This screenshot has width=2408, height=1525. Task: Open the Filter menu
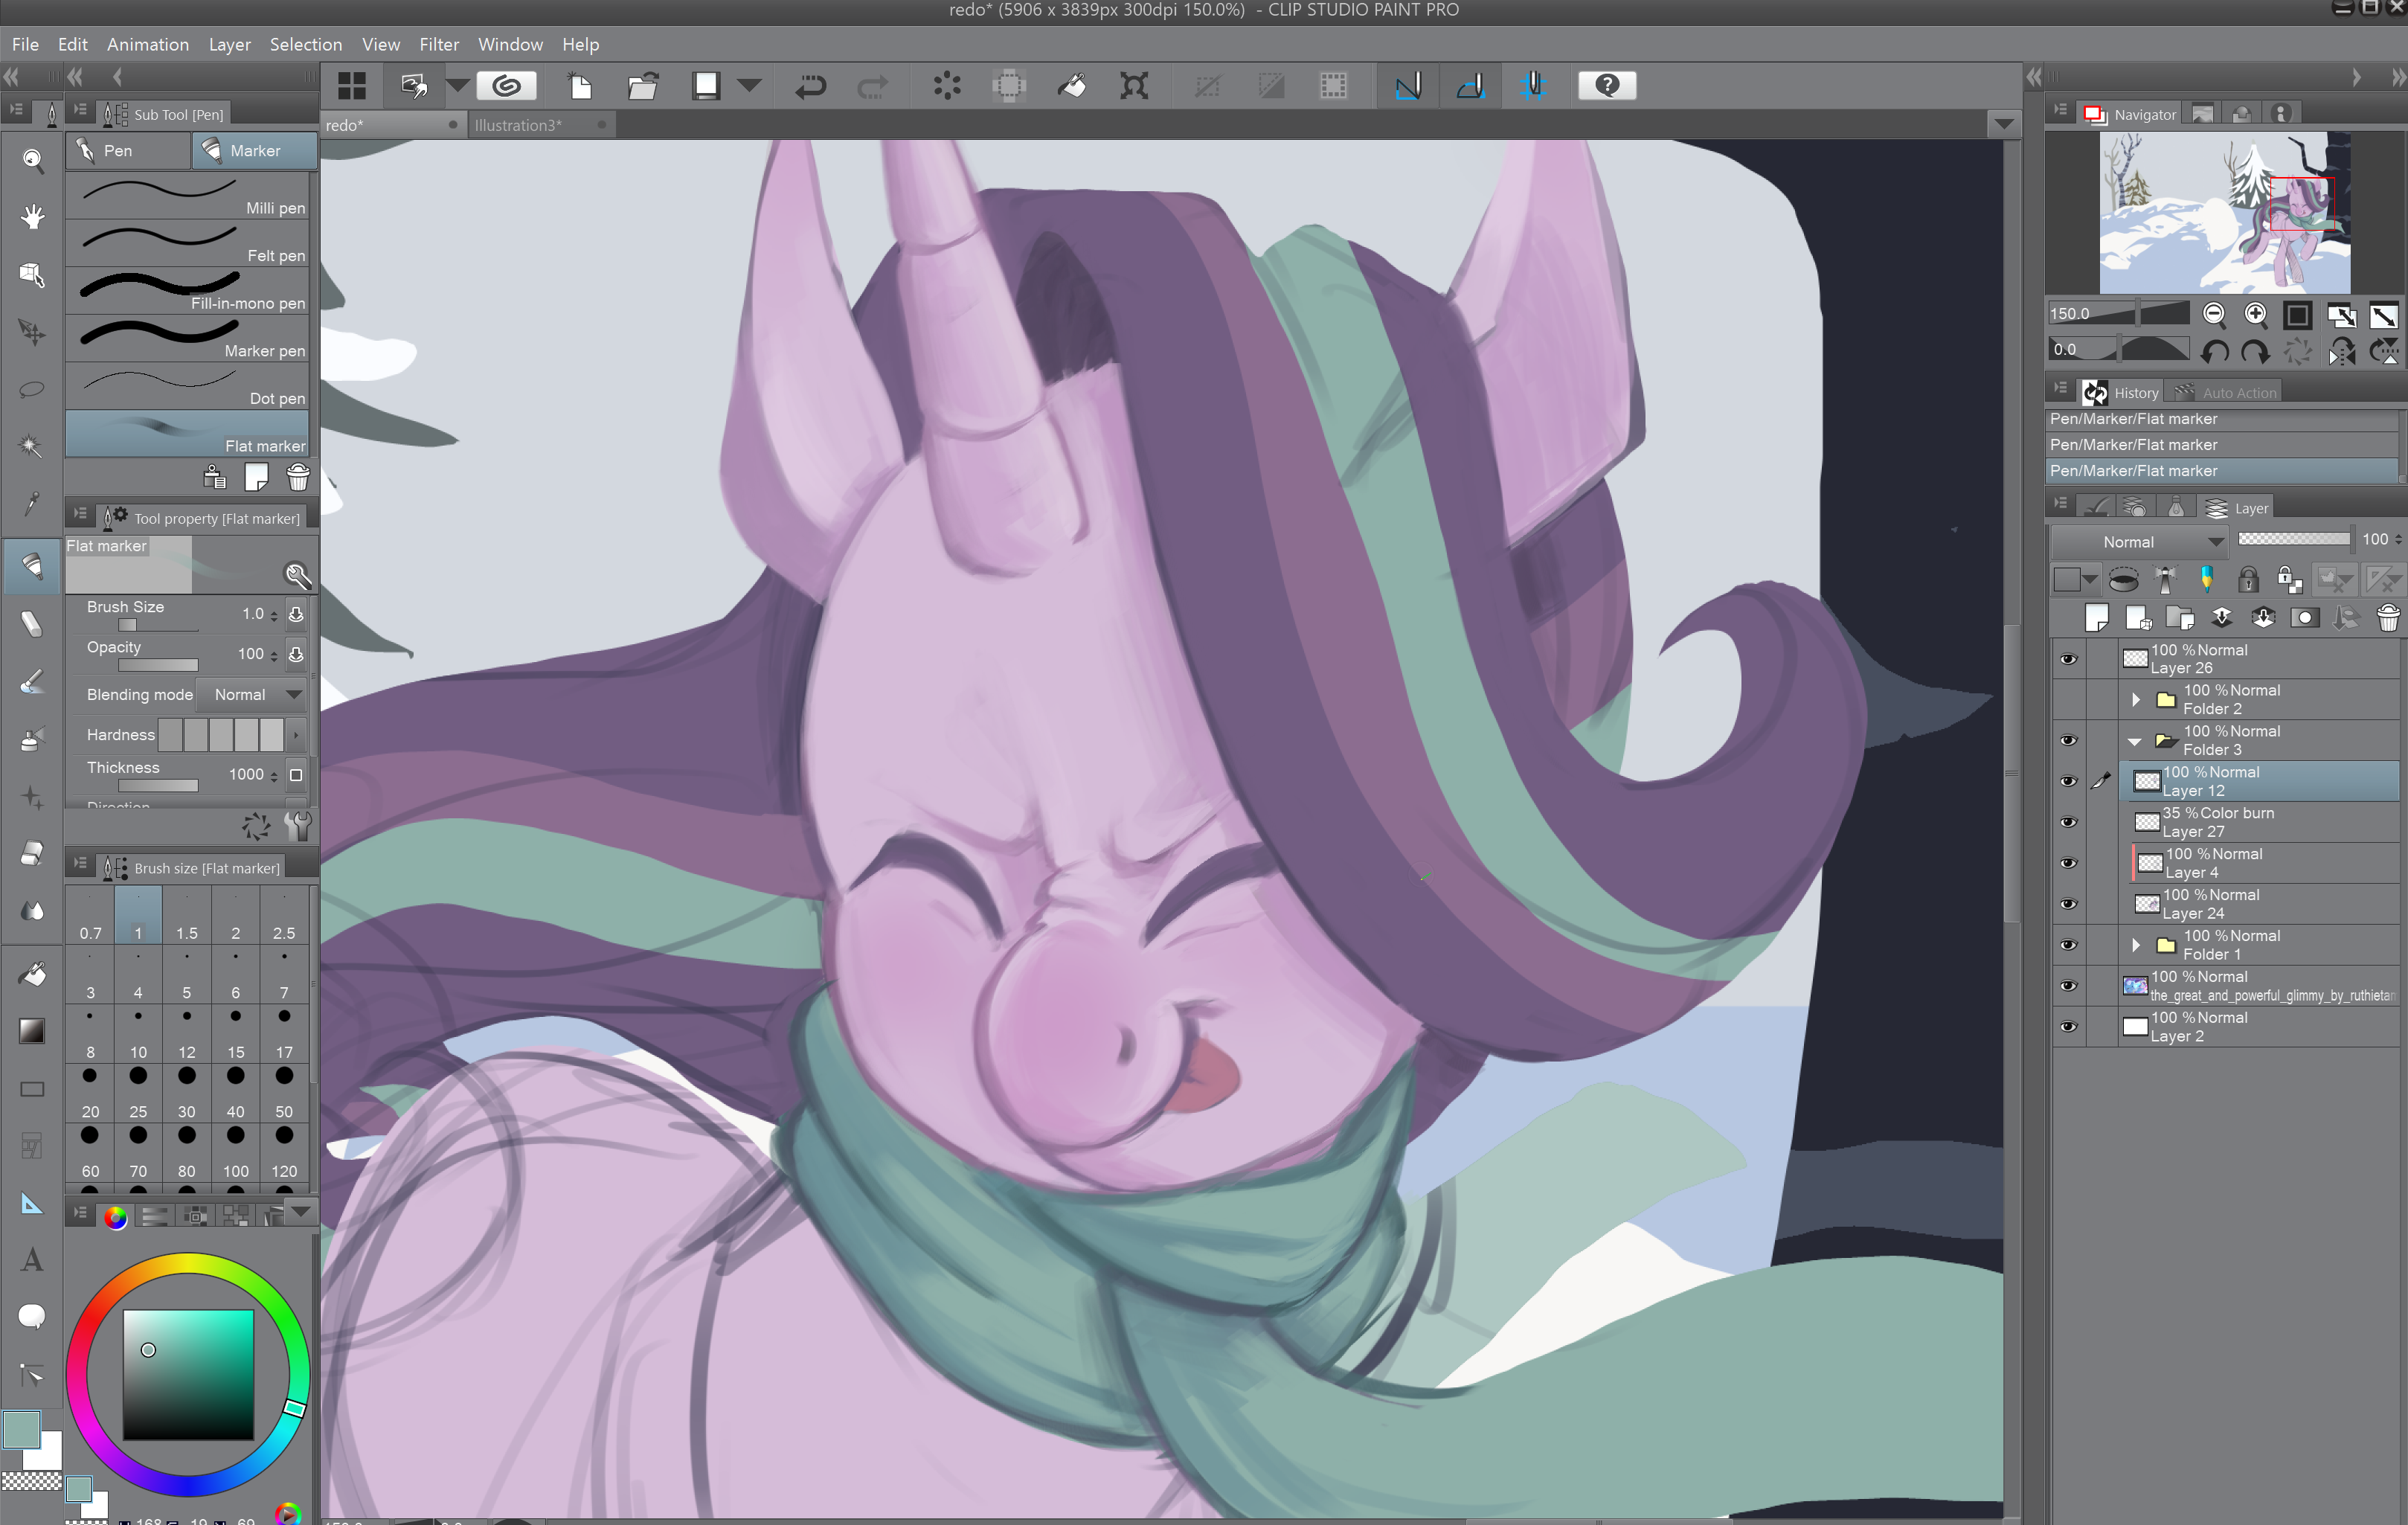438,44
